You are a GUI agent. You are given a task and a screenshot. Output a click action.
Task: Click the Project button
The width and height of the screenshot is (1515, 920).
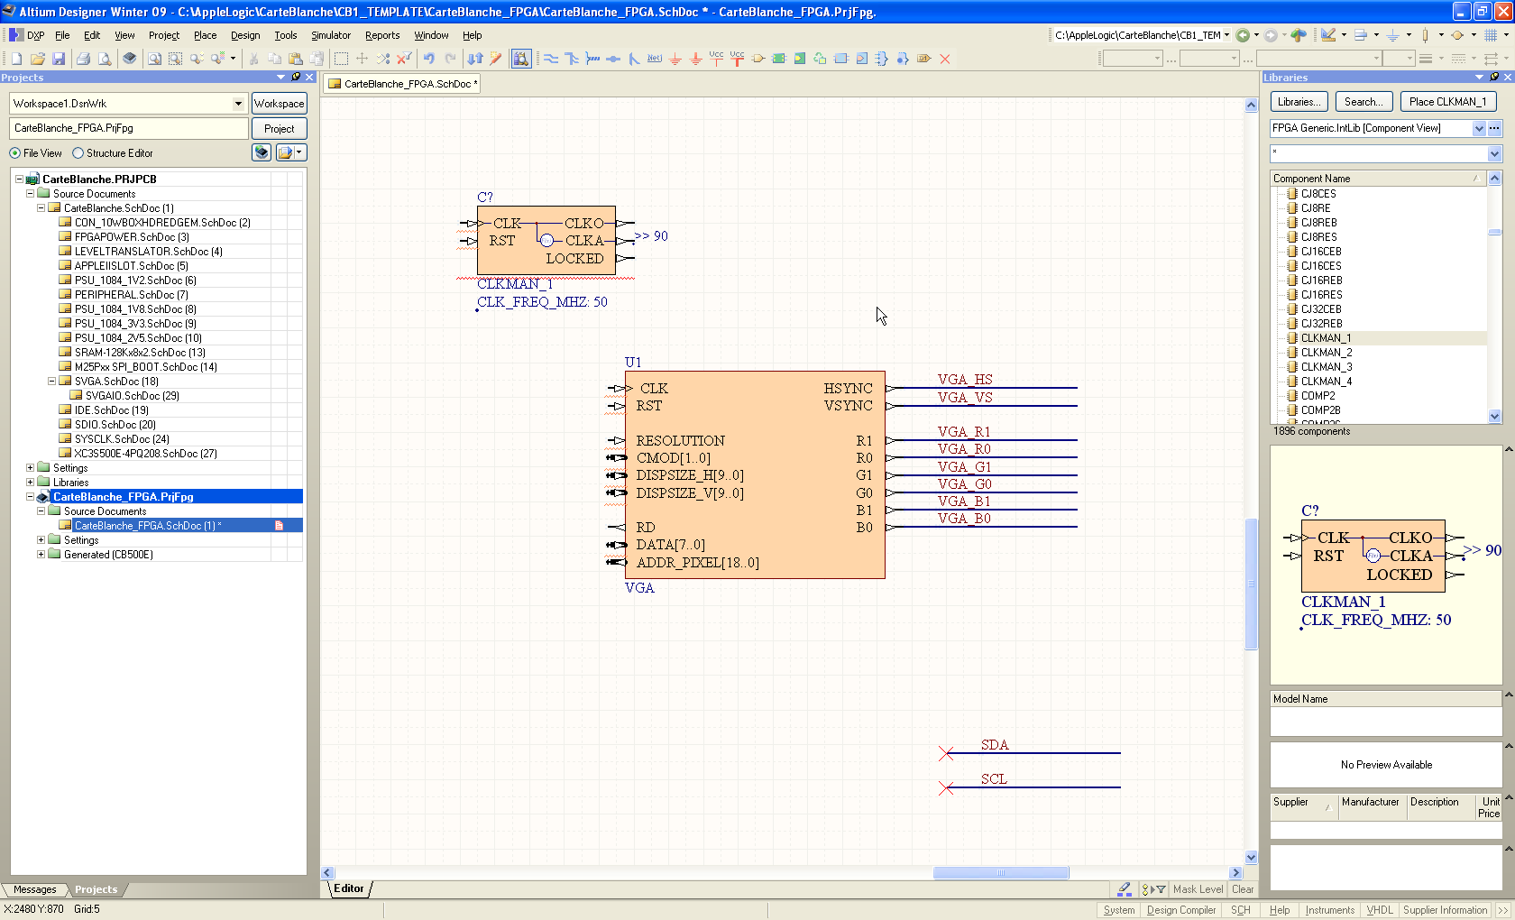pyautogui.click(x=279, y=129)
